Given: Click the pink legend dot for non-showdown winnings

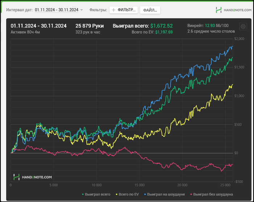Looking at the screenshot, I should click(191, 194).
